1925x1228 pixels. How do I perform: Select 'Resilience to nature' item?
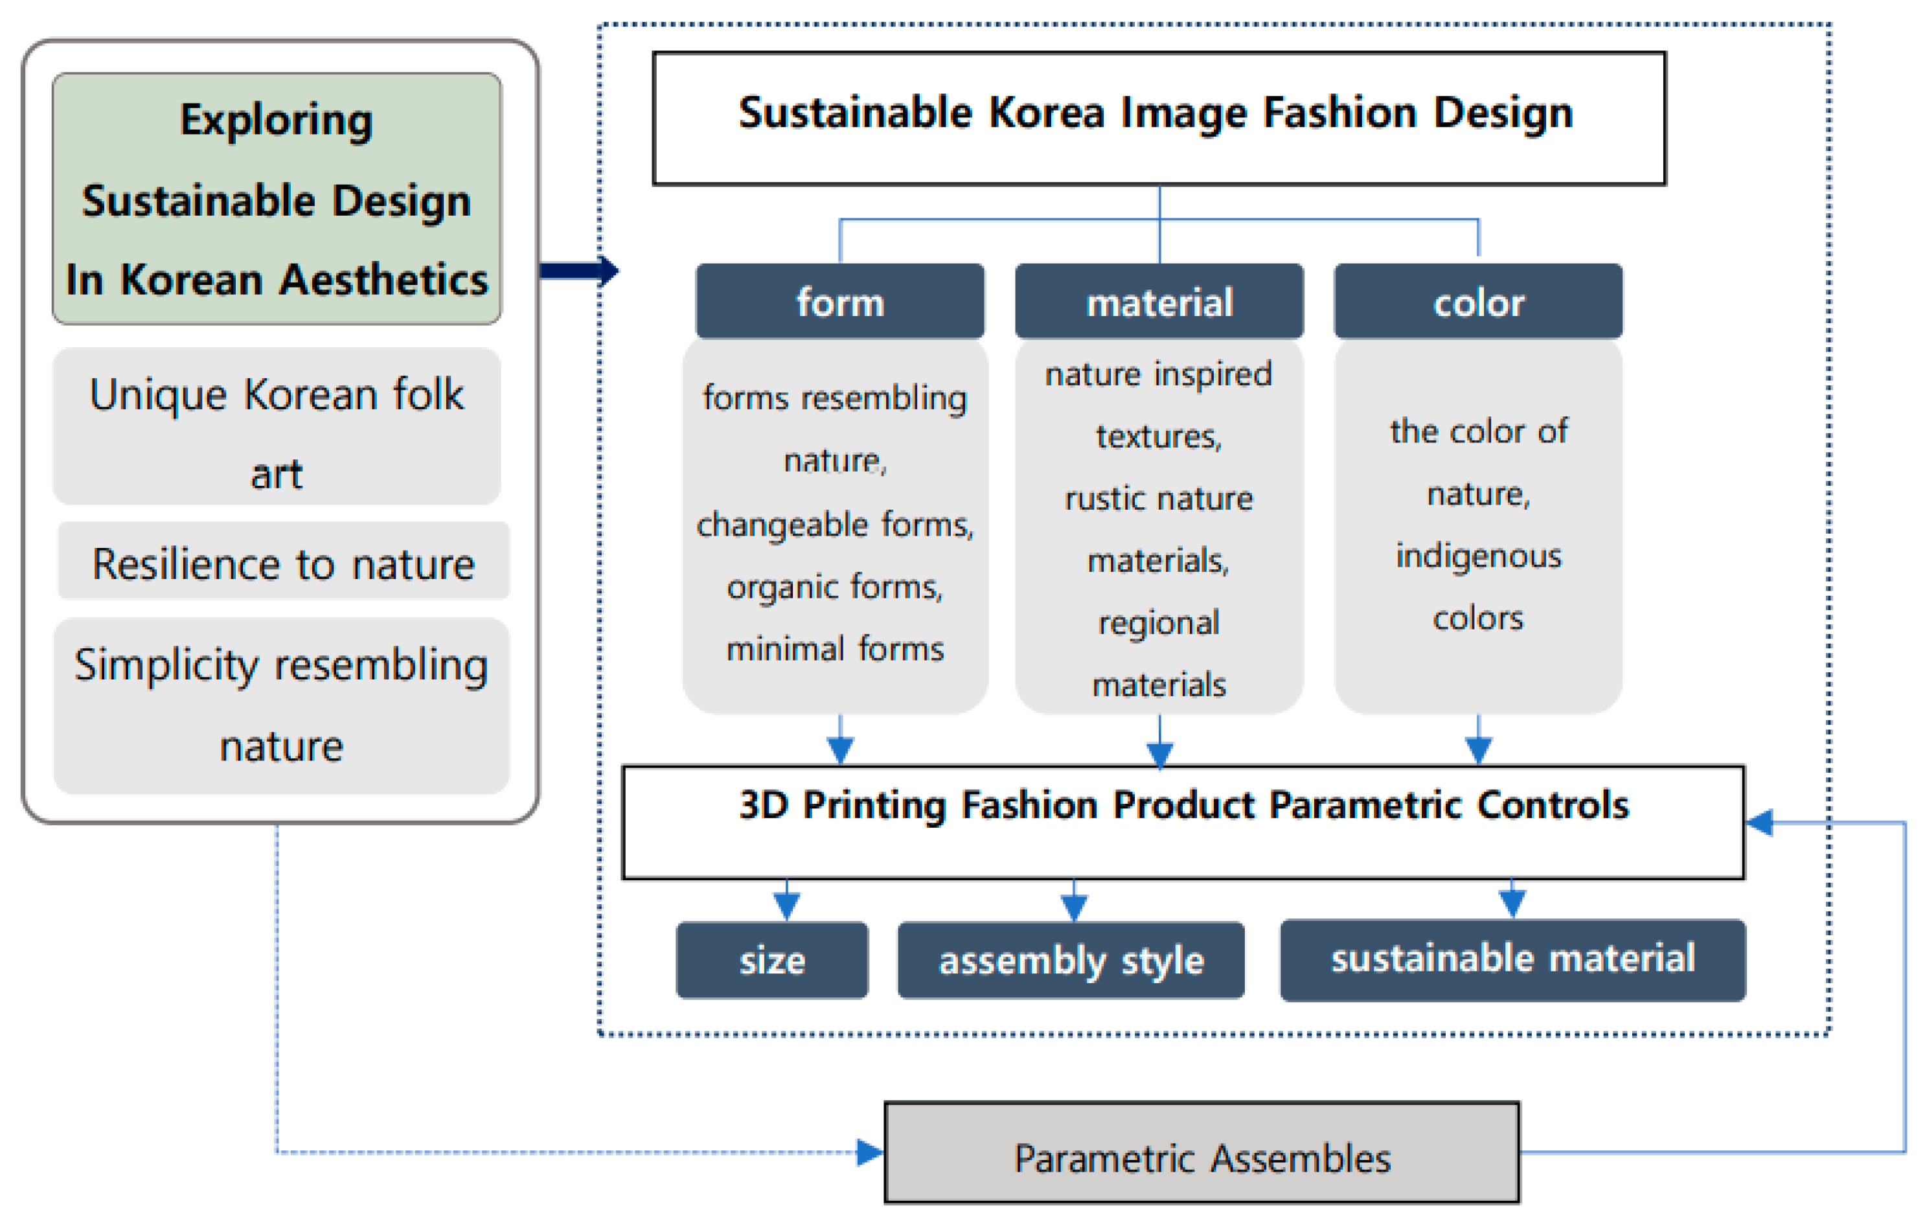pyautogui.click(x=283, y=562)
